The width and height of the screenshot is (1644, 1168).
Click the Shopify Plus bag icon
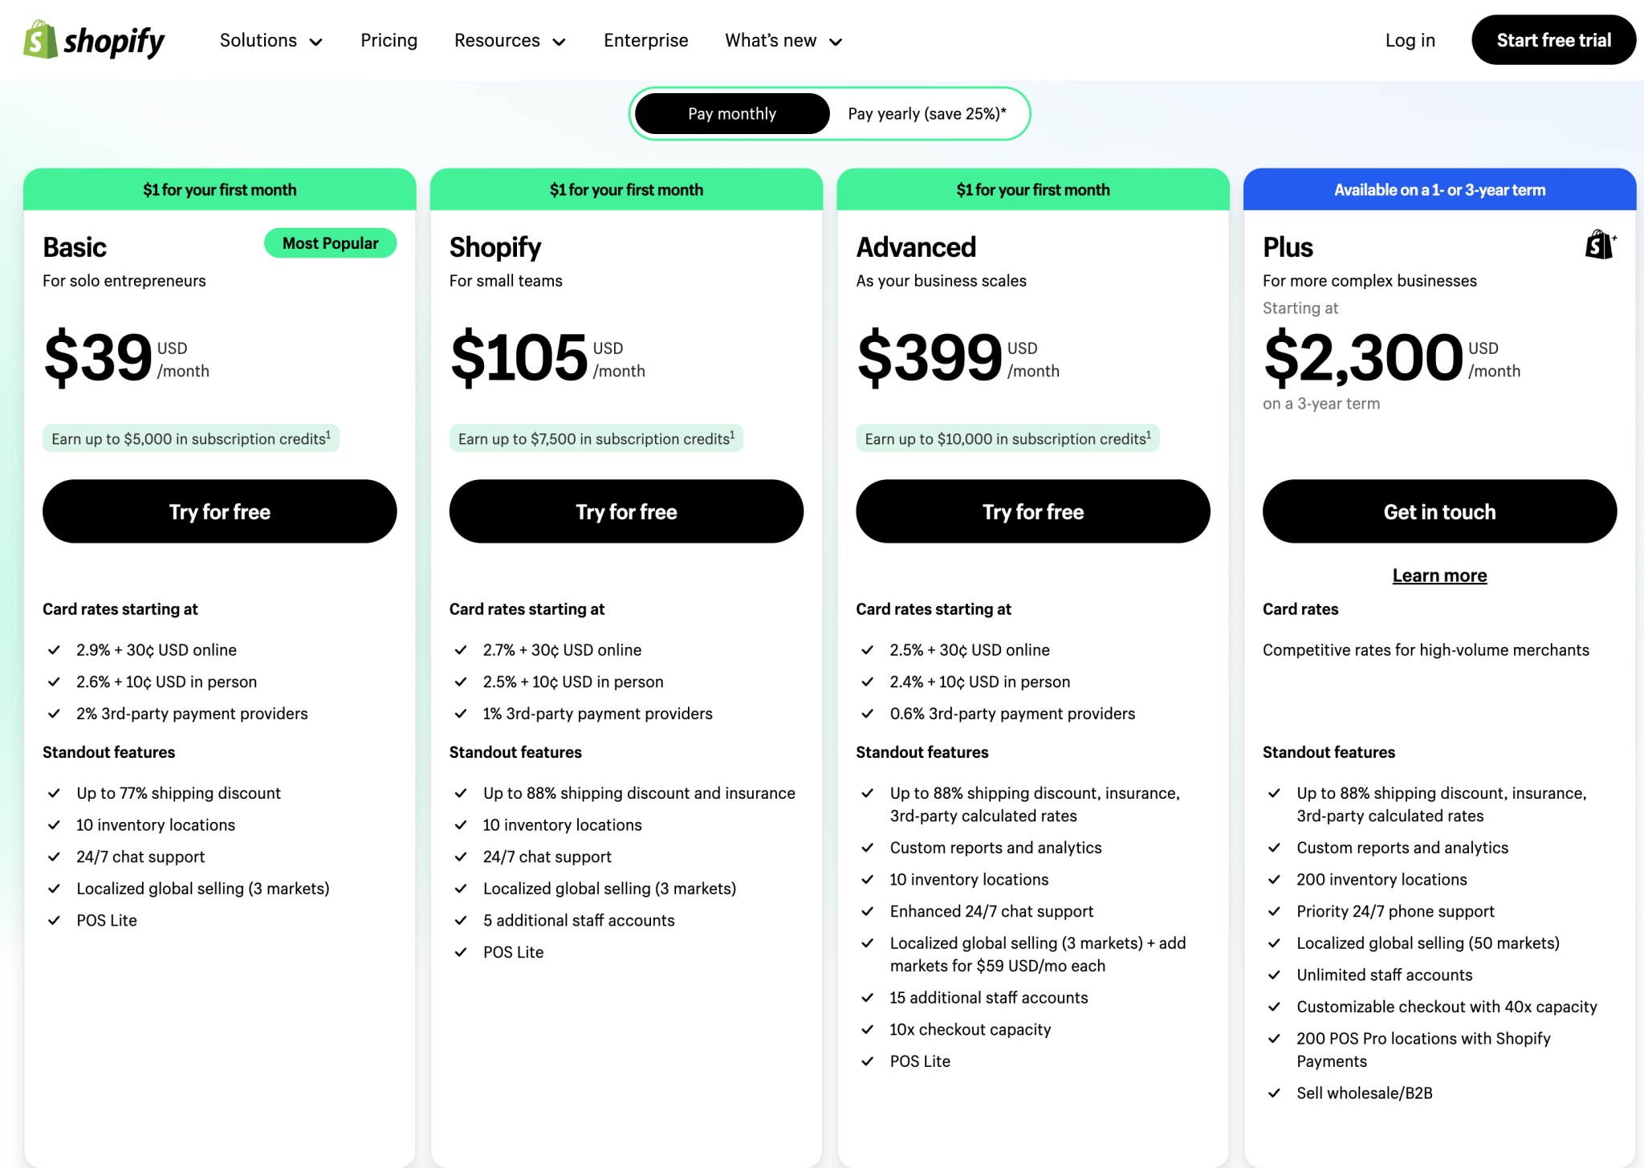1600,246
